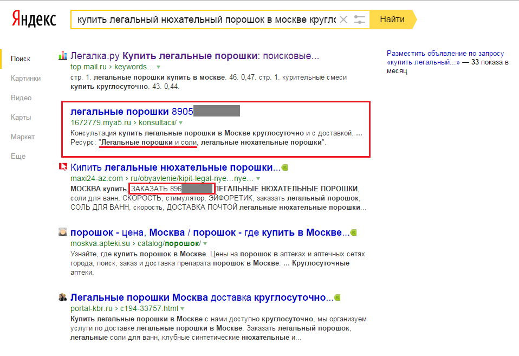Open the 'легальные порошки 8905' result title
The width and height of the screenshot is (519, 356).
point(132,112)
